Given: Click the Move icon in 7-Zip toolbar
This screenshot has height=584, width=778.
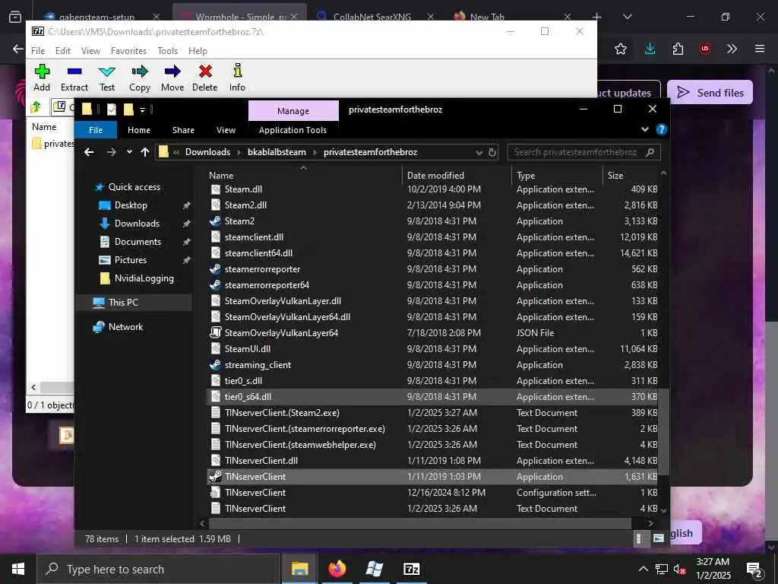Looking at the screenshot, I should [x=172, y=71].
